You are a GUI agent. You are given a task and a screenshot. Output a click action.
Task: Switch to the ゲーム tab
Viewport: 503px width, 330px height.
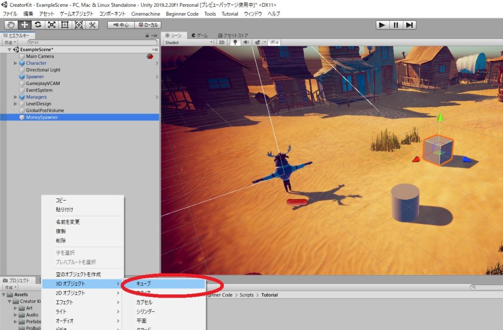click(x=199, y=35)
